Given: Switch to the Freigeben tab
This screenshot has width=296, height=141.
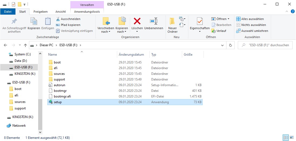Looking at the screenshot, I should coord(41,12).
